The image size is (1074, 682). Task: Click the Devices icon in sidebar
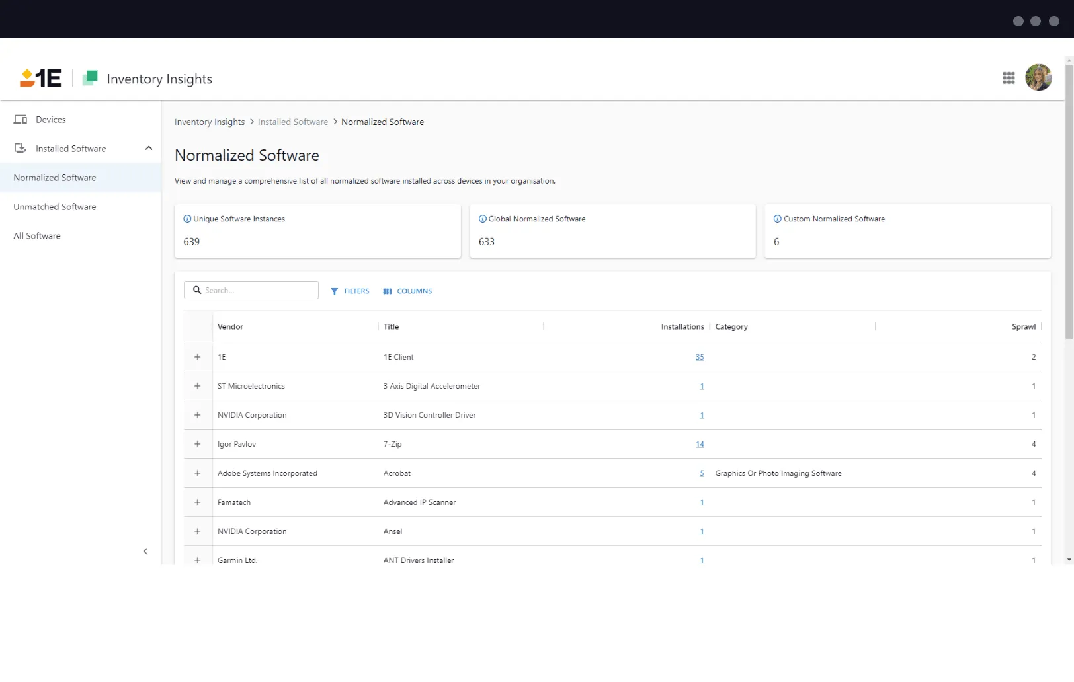(x=21, y=120)
